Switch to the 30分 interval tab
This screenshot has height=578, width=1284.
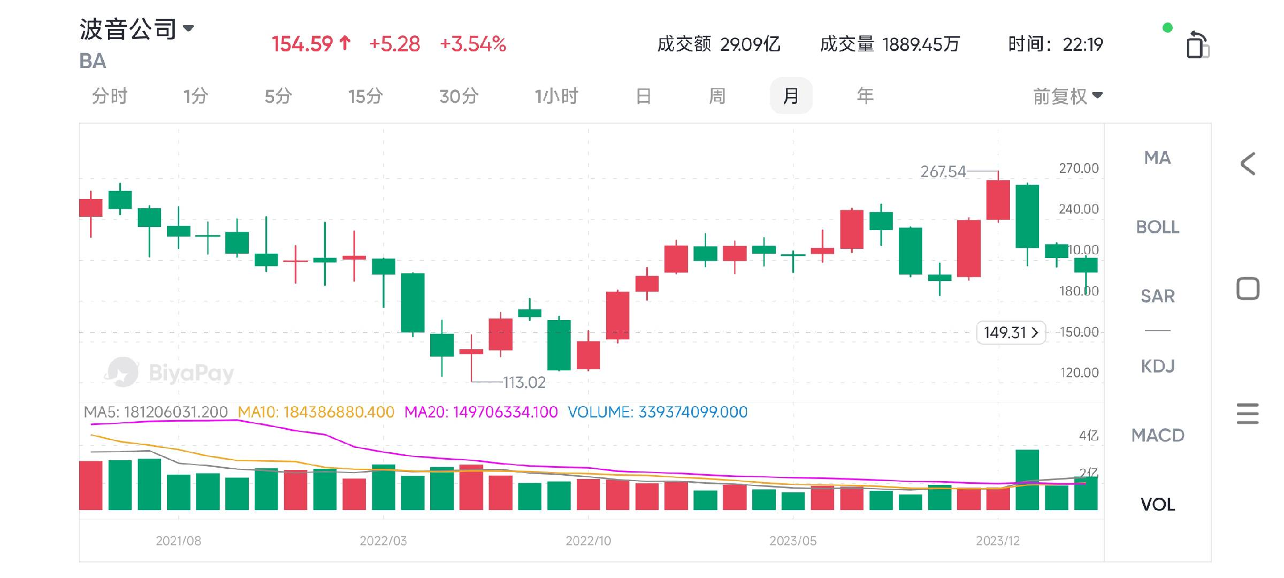(458, 96)
